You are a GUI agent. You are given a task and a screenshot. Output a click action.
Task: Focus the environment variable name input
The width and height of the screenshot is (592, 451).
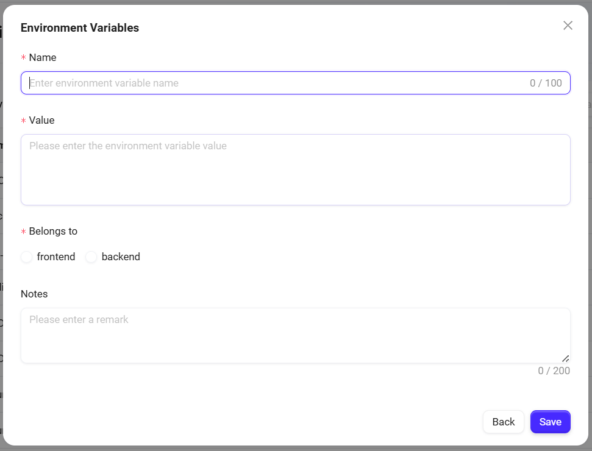[x=274, y=83]
